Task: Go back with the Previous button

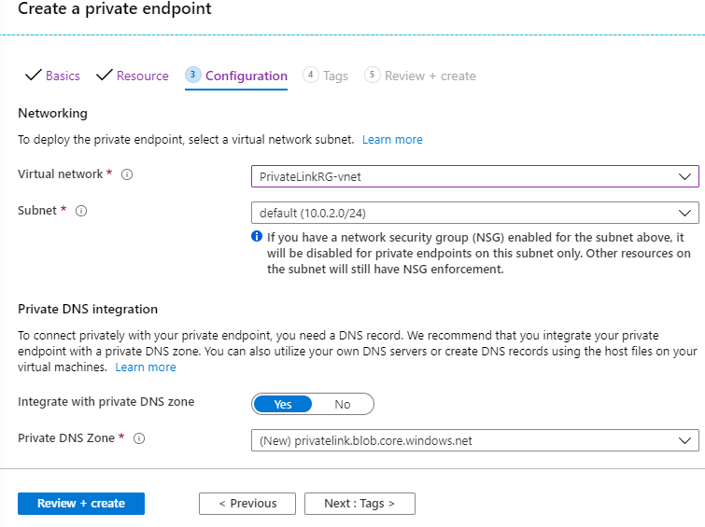Action: click(x=247, y=504)
